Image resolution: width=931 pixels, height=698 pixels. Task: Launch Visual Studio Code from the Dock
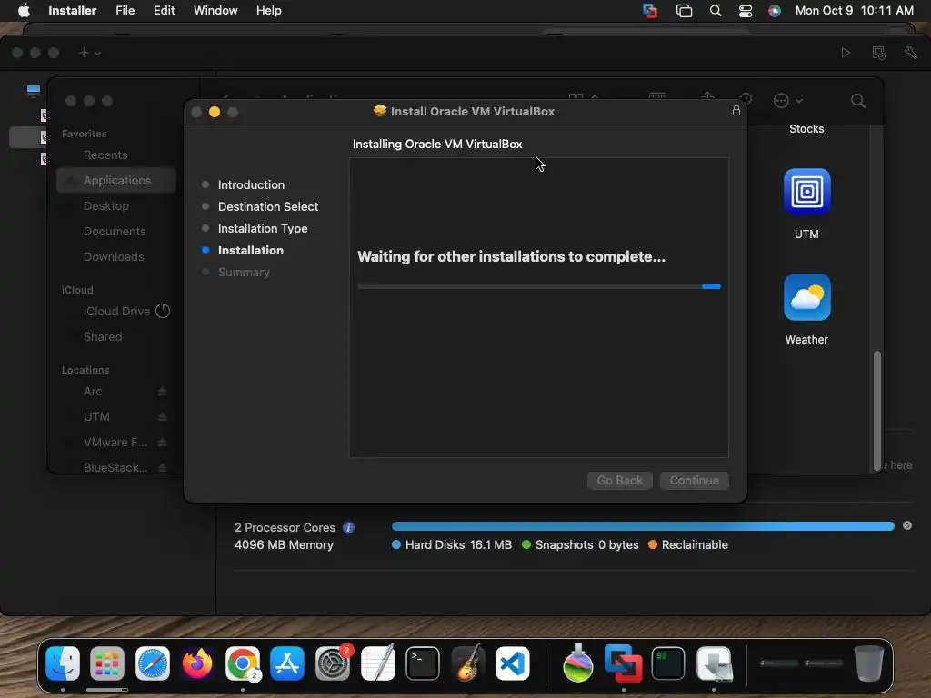[x=513, y=663]
